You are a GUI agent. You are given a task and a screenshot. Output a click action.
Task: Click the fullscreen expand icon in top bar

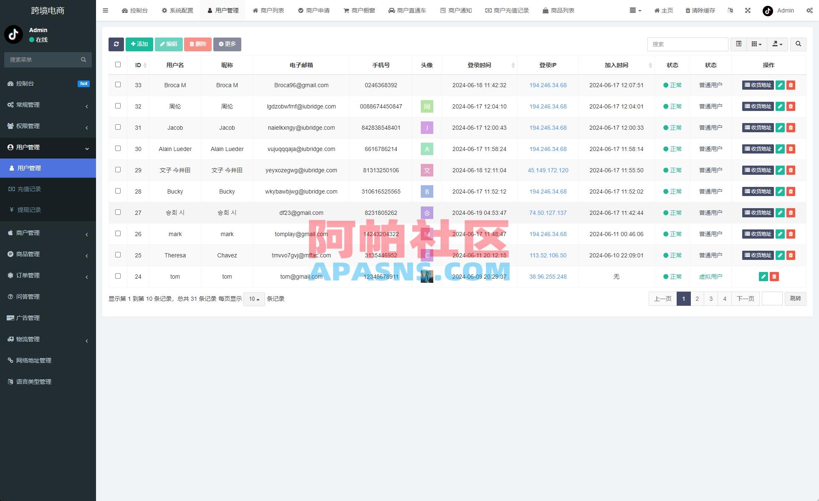(x=747, y=10)
